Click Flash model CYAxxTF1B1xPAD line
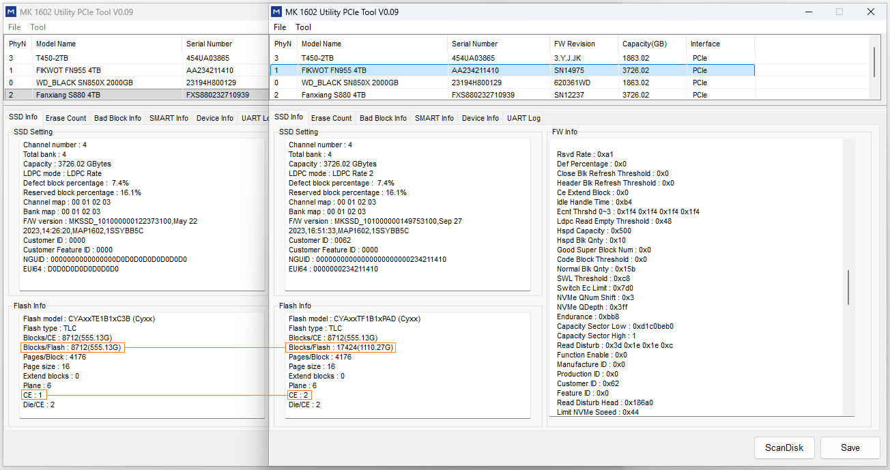 tap(354, 319)
